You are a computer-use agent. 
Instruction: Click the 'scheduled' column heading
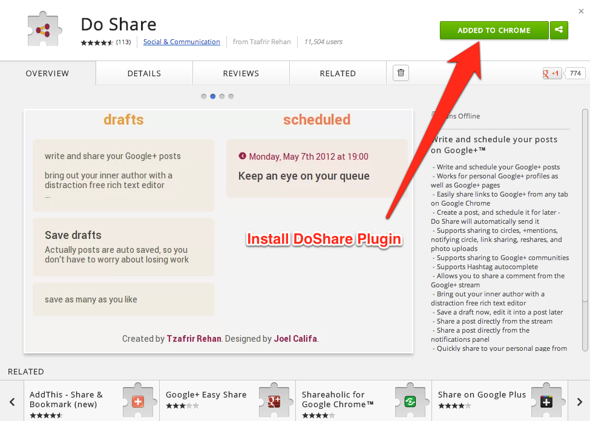point(317,120)
